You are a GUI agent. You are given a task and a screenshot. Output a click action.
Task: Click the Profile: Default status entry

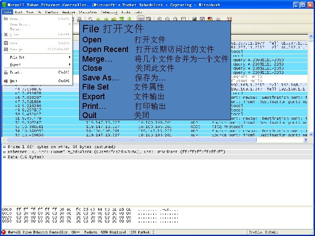pyautogui.click(x=263, y=232)
